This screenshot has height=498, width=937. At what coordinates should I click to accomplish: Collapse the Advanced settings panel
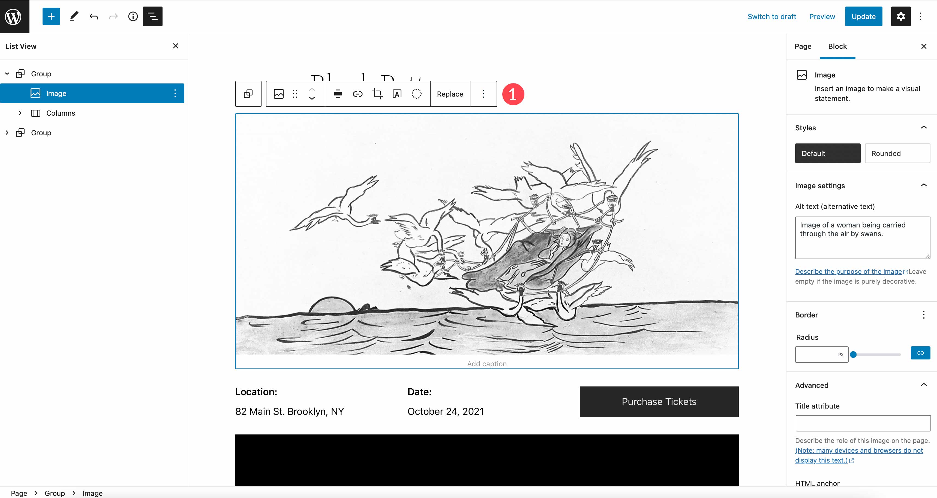tap(925, 385)
